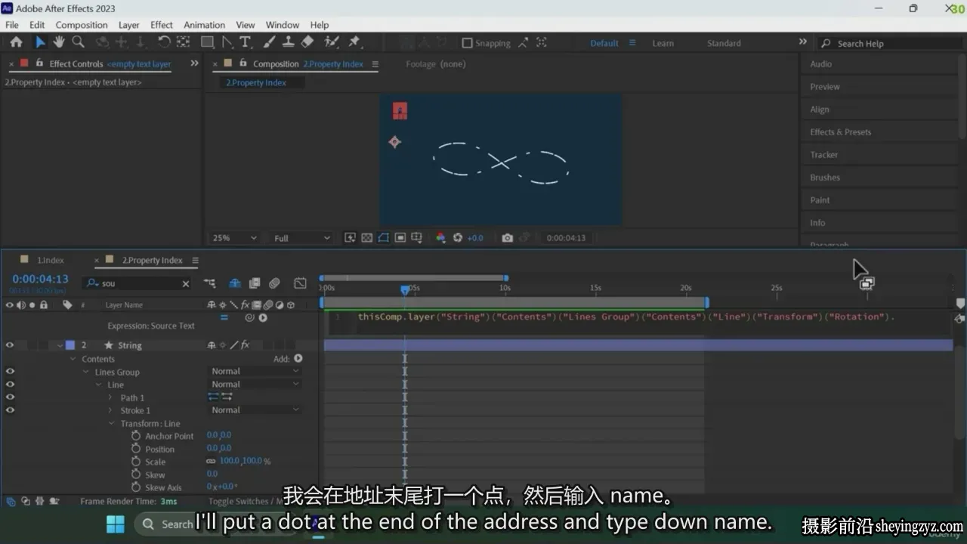The image size is (967, 544).
Task: Click the Fast Previews icon in viewer
Action: [351, 237]
